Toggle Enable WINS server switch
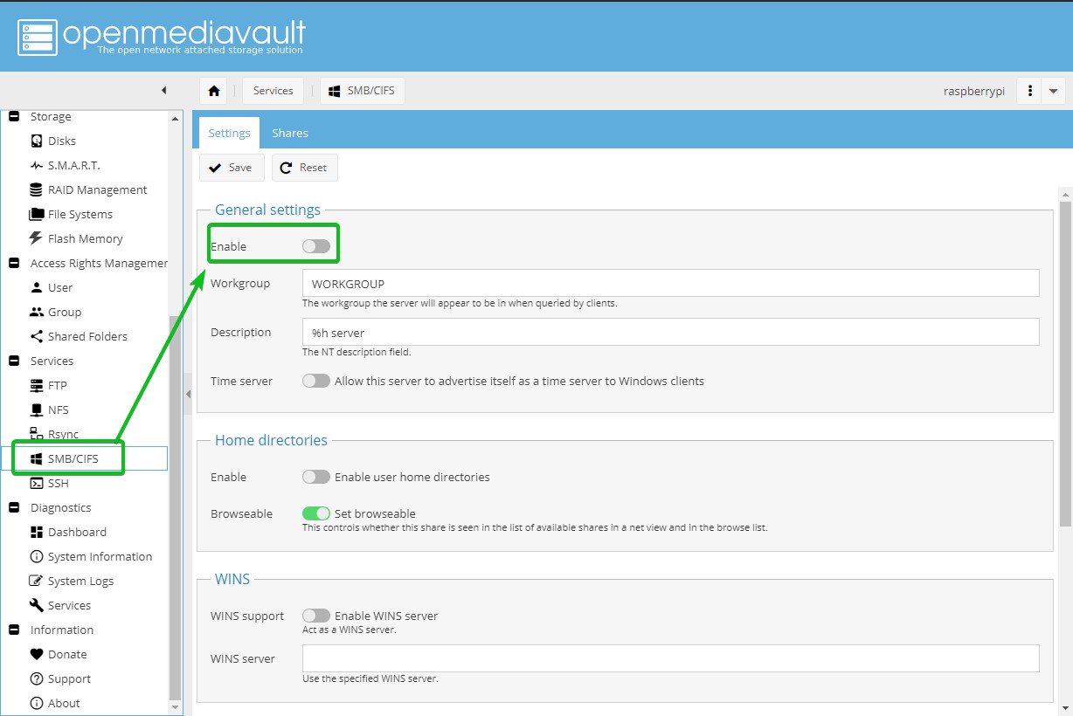 pos(316,616)
